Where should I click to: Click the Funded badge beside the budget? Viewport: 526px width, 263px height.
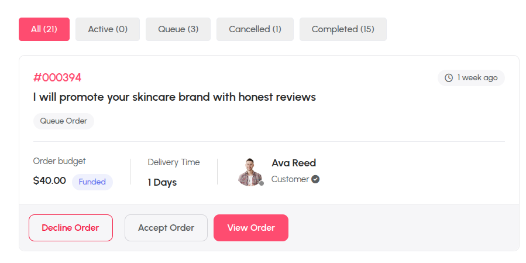[92, 182]
